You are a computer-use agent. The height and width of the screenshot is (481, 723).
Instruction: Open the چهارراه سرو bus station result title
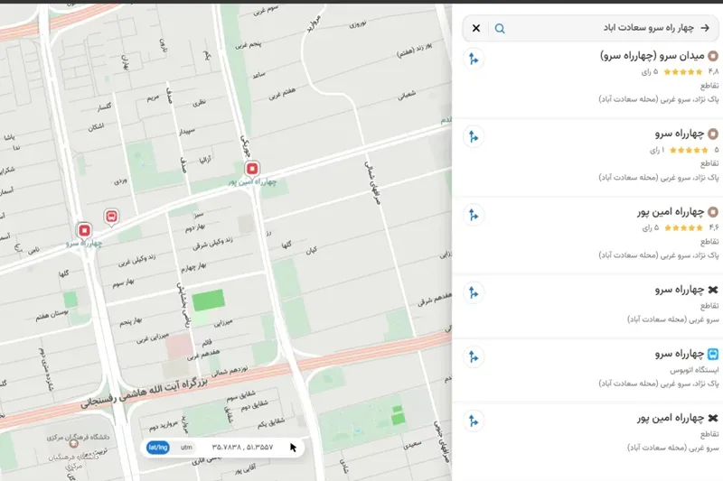pos(680,354)
